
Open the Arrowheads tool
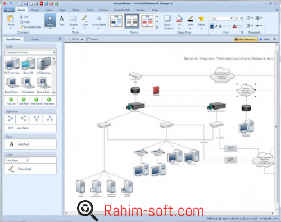click(99, 21)
